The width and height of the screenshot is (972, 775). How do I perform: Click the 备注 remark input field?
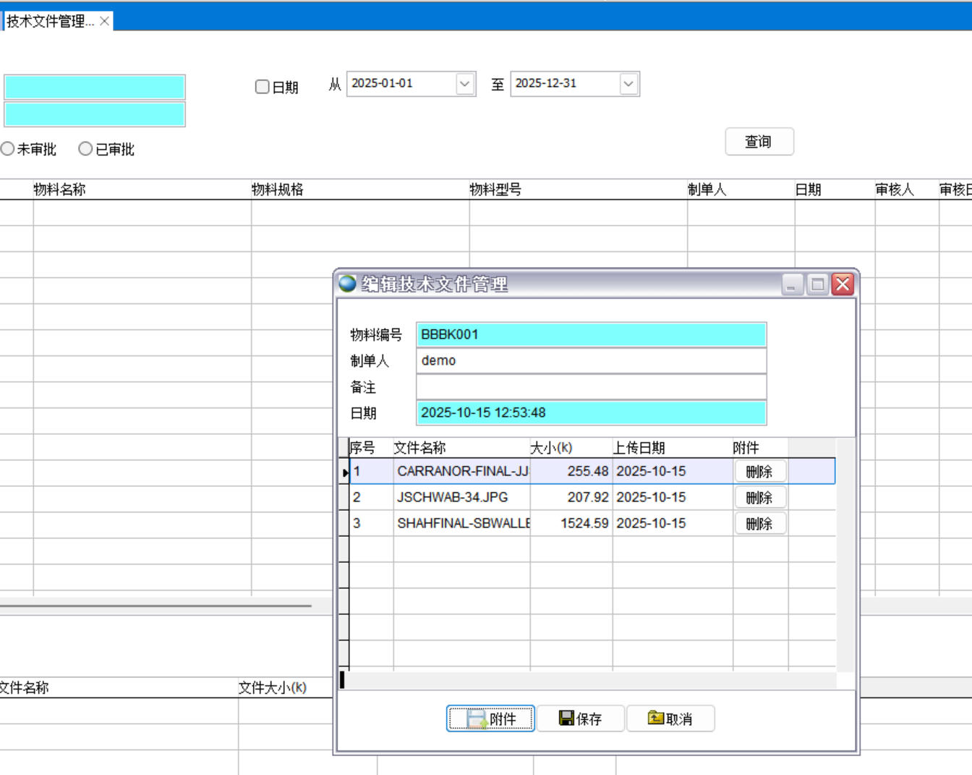[591, 386]
